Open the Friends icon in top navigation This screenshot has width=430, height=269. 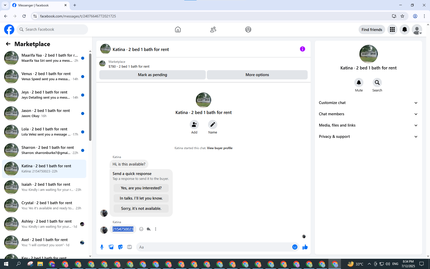pos(213,29)
